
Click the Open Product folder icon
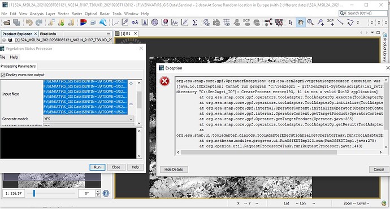tap(7, 23)
